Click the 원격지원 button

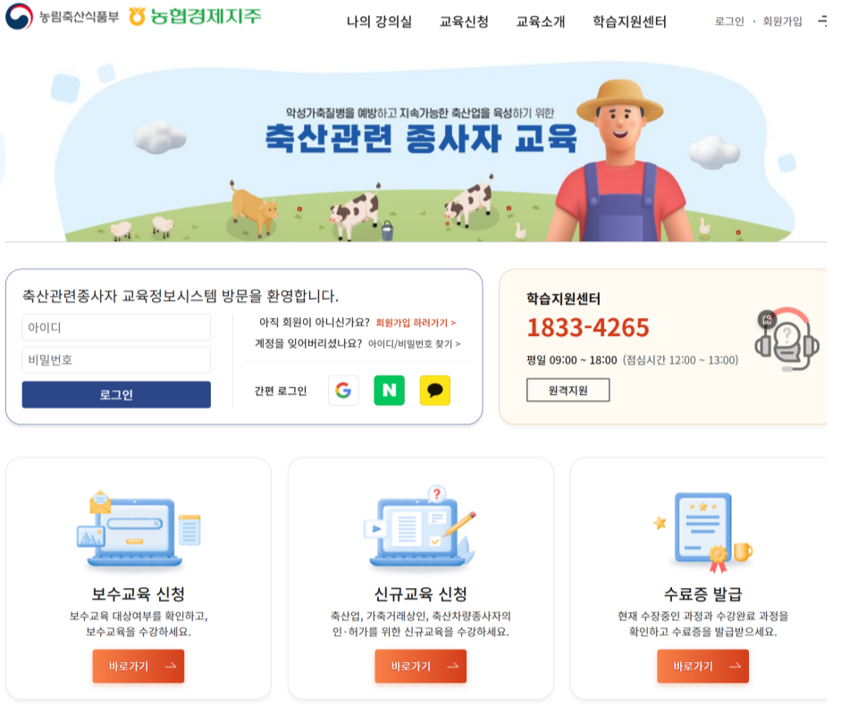point(568,390)
